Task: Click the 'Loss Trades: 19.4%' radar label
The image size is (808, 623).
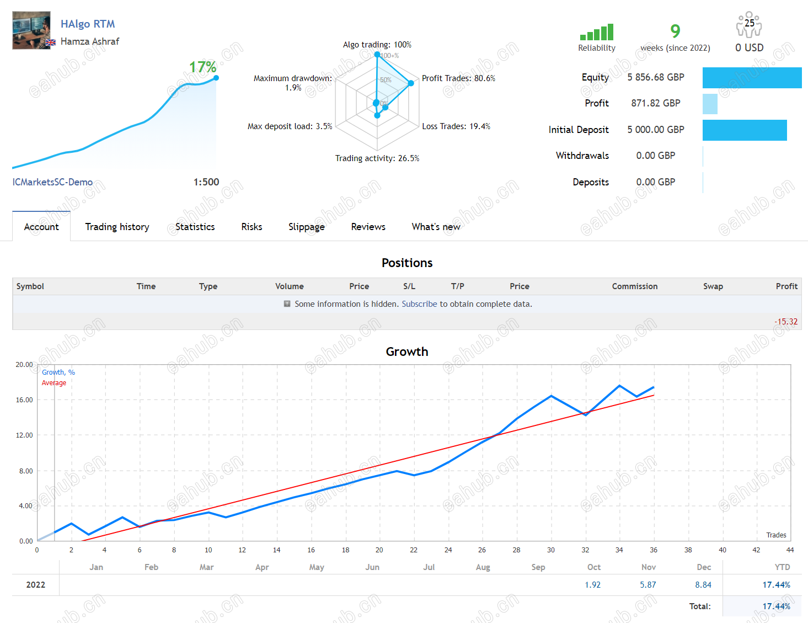Action: (456, 126)
